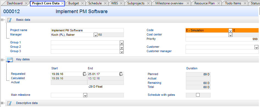Image resolution: width=260 pixels, height=107 pixels.
Task: Click the Key dates section heading
Action: click(x=23, y=59)
